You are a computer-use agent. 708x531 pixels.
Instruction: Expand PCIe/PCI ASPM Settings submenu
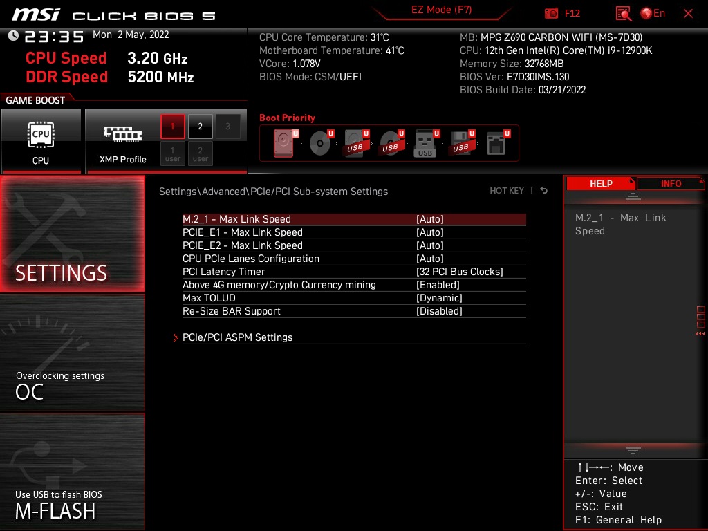pyautogui.click(x=238, y=337)
